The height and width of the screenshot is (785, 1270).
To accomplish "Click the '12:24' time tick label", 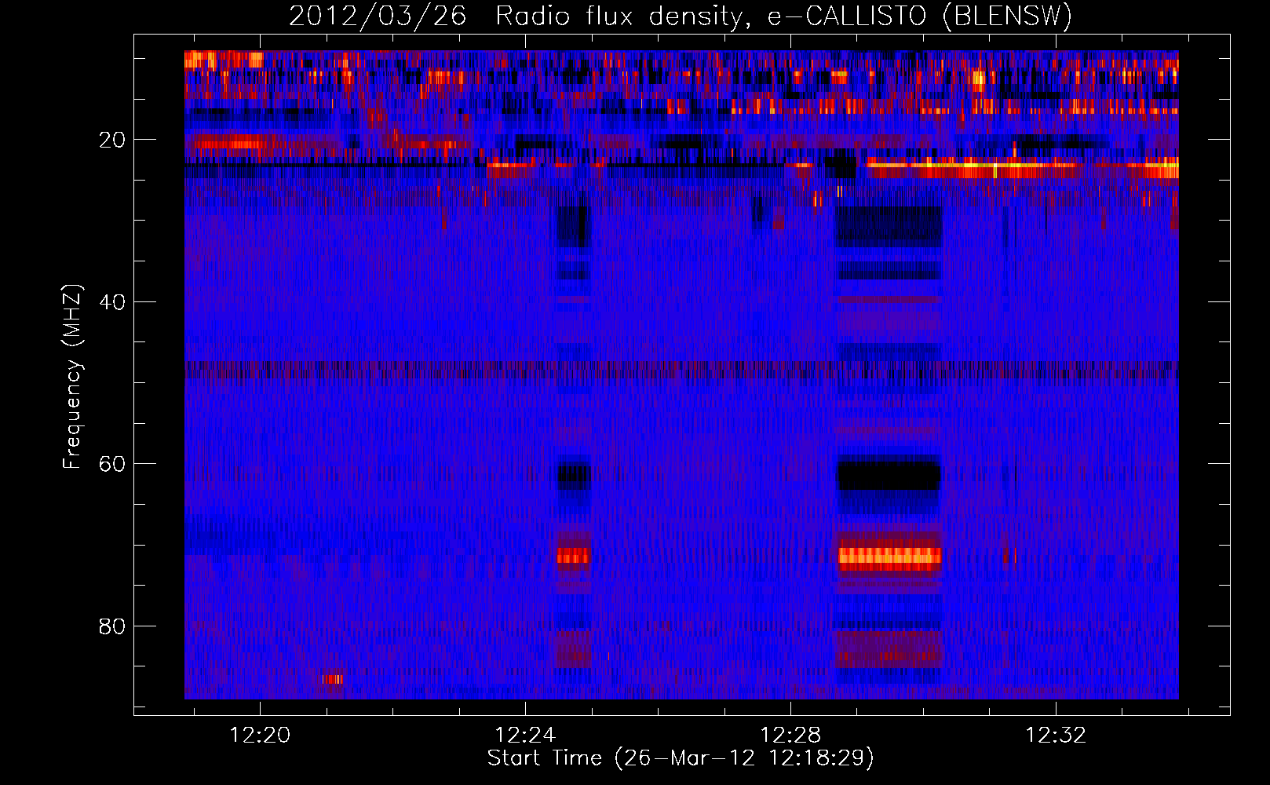I will (x=525, y=735).
